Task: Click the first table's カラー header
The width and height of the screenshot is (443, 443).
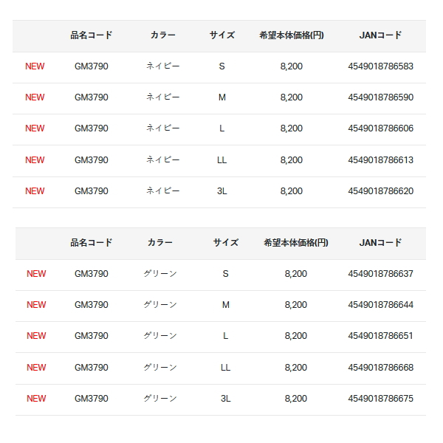Action: click(162, 35)
